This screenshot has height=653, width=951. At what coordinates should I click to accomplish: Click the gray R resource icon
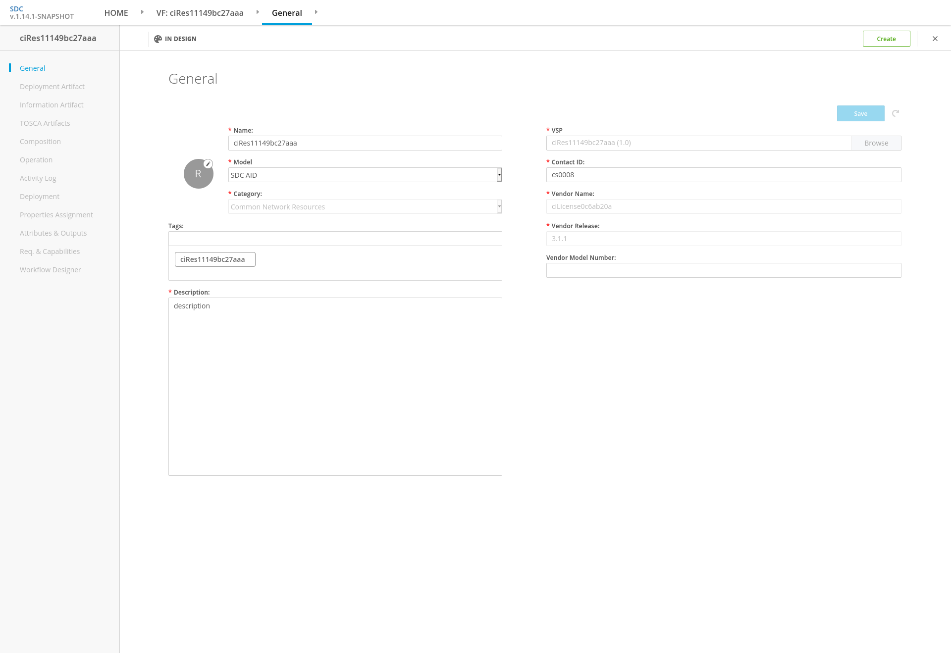198,174
